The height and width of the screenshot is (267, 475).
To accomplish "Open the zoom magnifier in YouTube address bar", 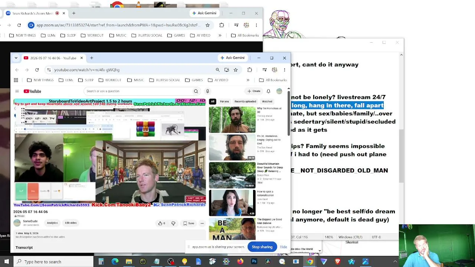I will click(217, 70).
